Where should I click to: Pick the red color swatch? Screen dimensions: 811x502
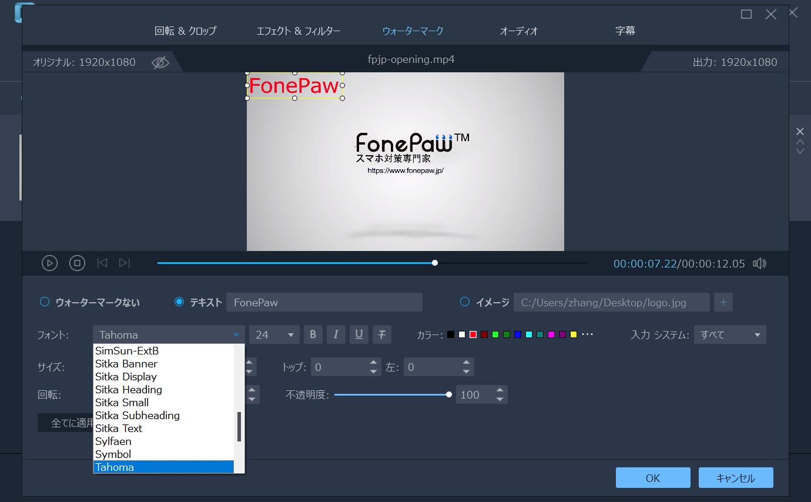click(473, 334)
